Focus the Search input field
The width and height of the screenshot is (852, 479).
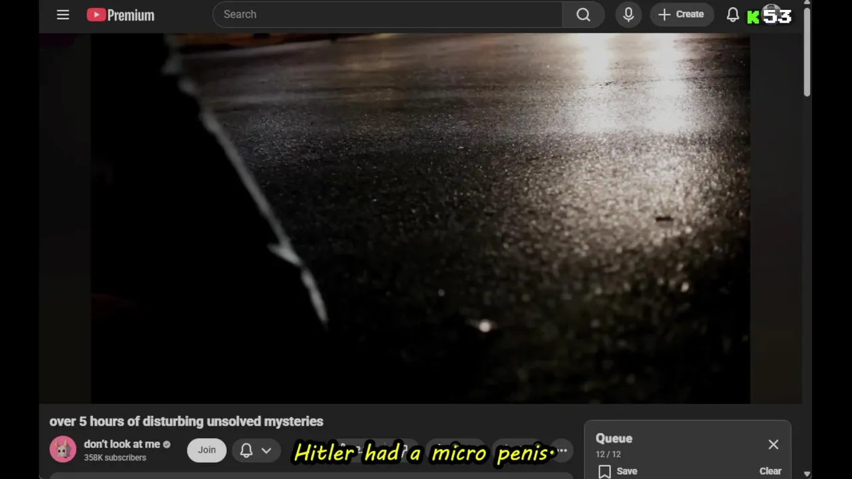point(387,15)
